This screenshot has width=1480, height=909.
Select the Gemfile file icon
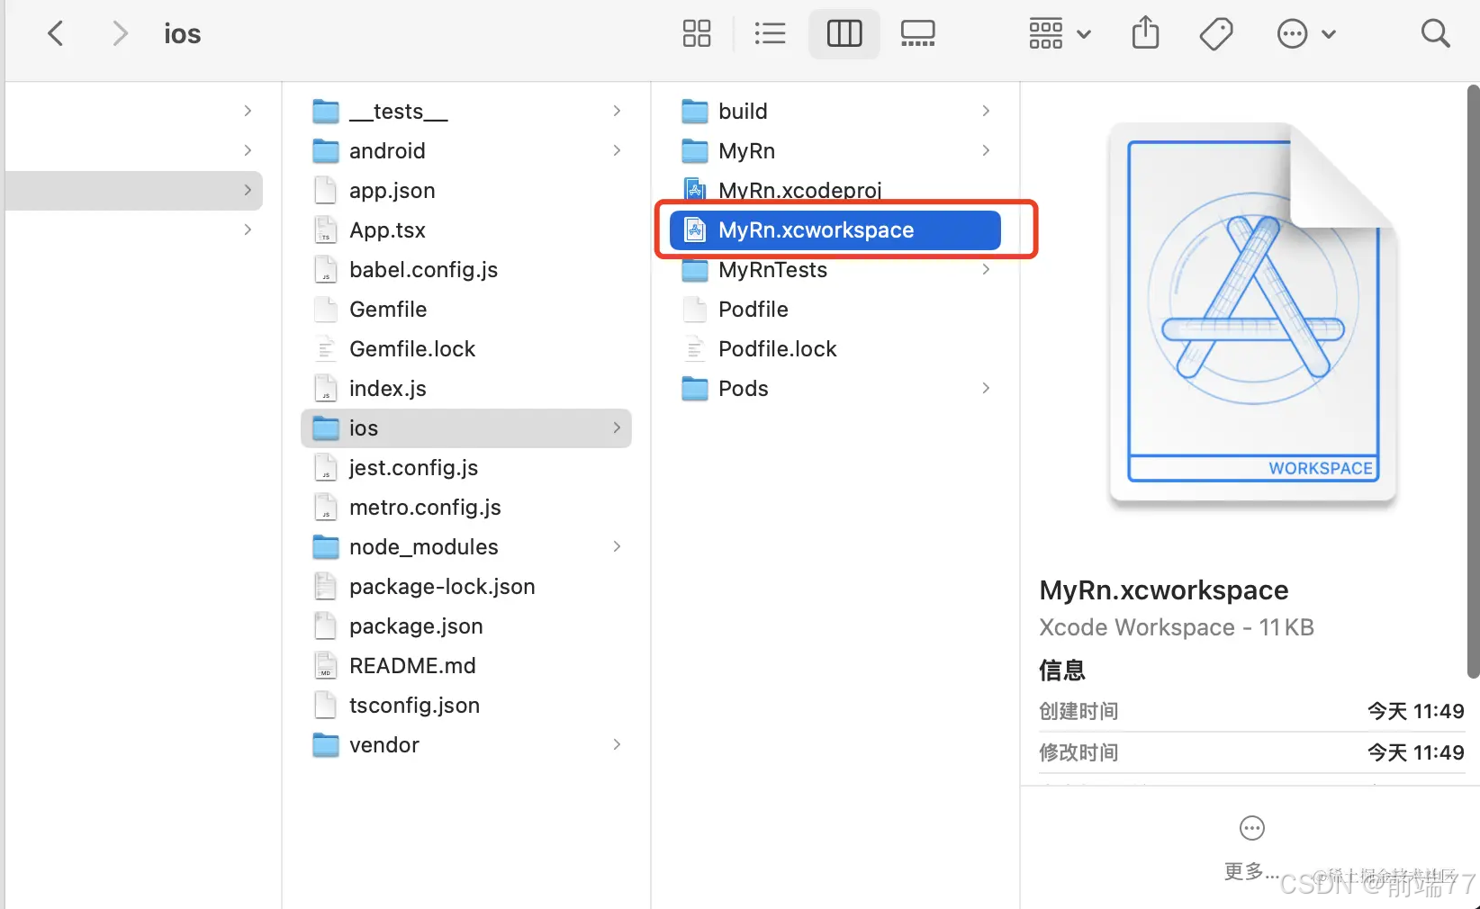click(x=325, y=310)
